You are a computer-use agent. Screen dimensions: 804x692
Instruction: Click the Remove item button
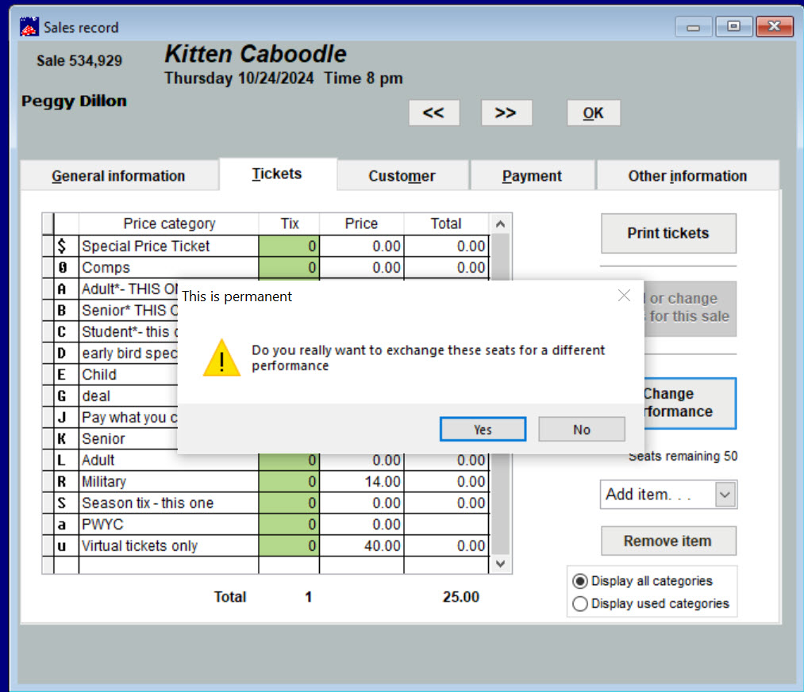coord(668,541)
